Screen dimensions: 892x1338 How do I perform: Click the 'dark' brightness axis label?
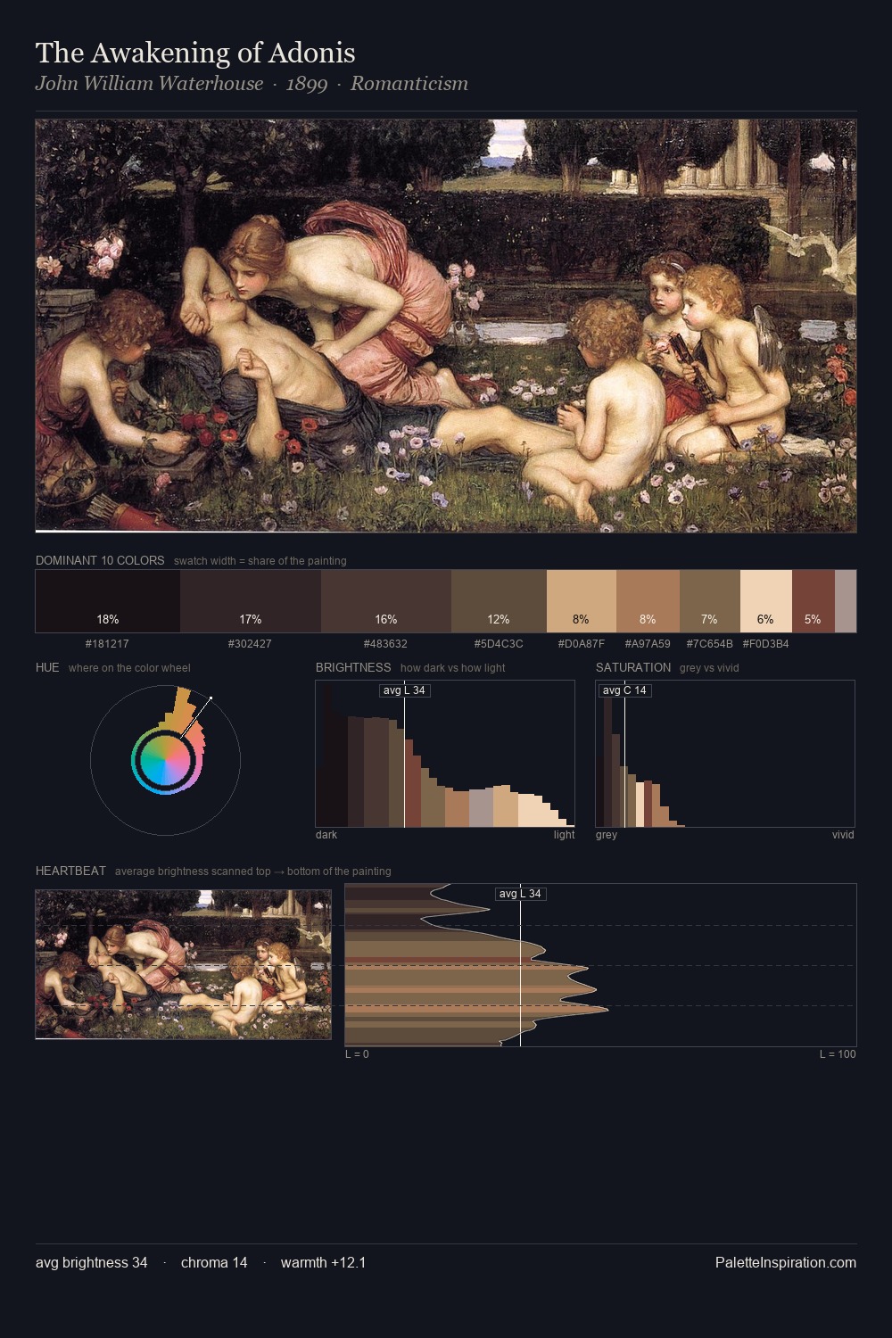[x=326, y=835]
